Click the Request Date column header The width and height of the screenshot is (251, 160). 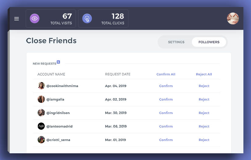118,74
